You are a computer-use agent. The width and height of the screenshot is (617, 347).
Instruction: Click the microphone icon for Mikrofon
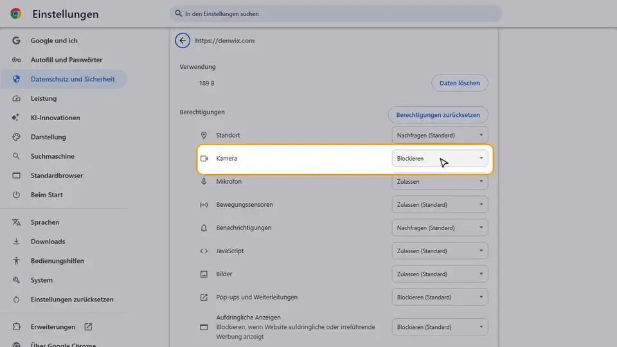[x=204, y=181]
